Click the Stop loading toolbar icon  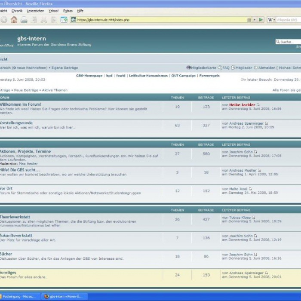(3, 20)
